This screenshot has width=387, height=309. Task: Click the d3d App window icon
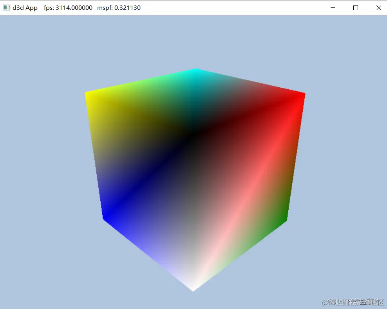pos(6,8)
